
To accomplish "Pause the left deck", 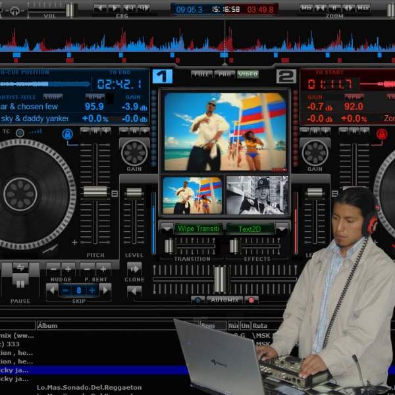I will (20, 283).
